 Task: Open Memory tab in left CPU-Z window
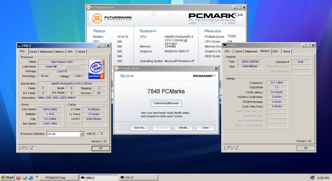tap(60, 52)
